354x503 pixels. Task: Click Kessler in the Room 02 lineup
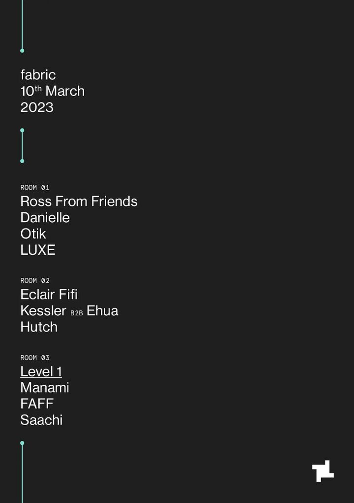[x=43, y=310]
